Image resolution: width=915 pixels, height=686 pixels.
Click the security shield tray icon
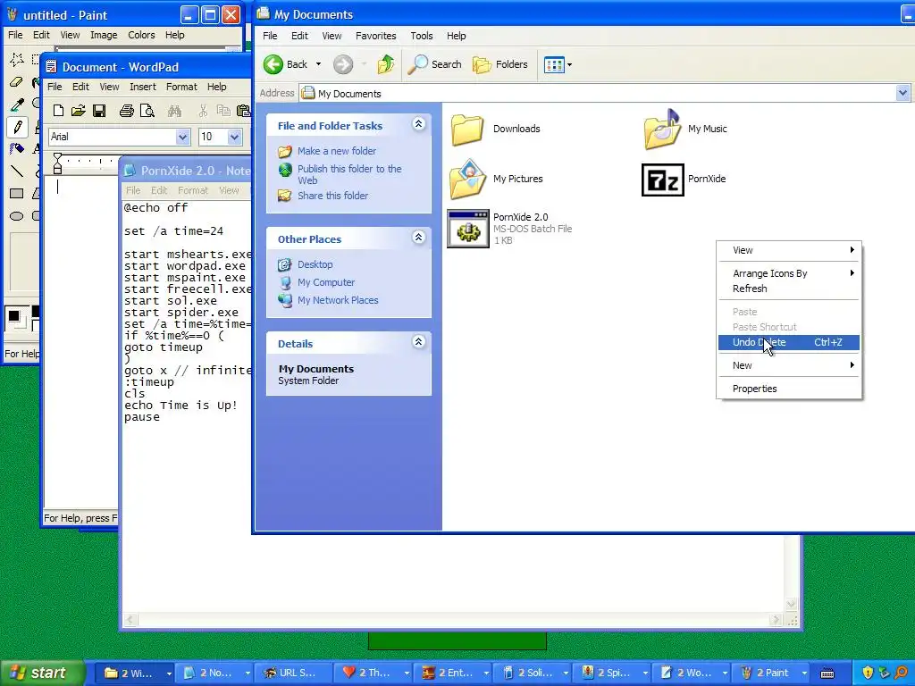(868, 673)
